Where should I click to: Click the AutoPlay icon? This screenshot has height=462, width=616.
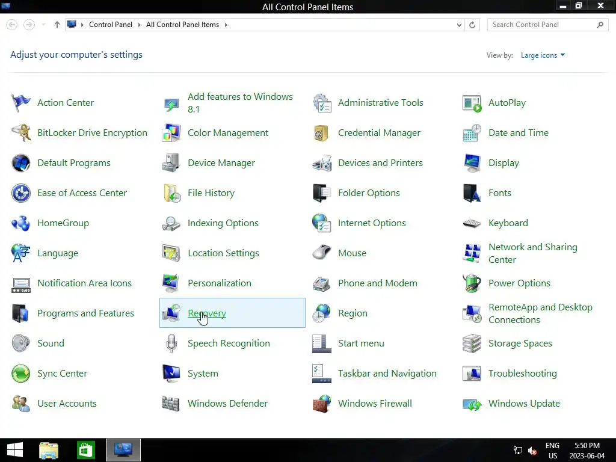coord(472,103)
